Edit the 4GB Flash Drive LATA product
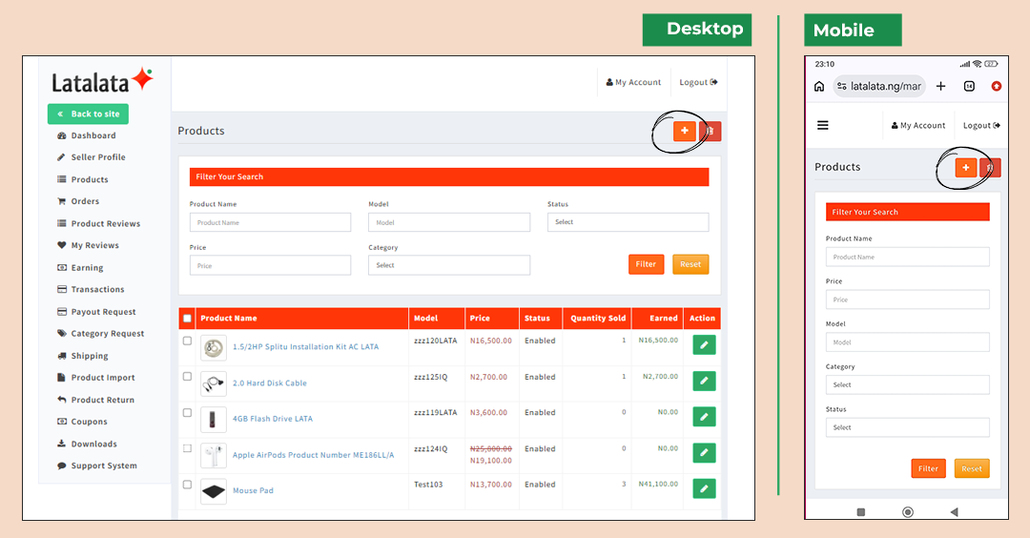The width and height of the screenshot is (1030, 538). click(704, 417)
